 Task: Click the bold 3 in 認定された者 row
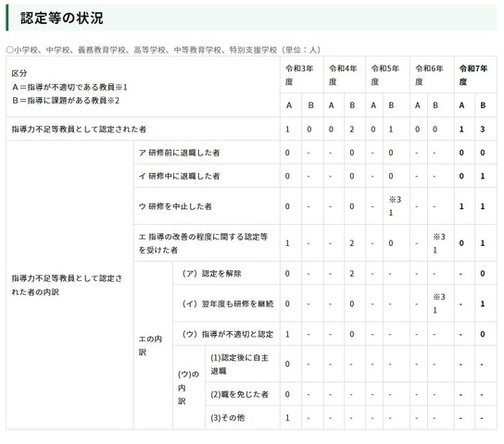click(483, 129)
